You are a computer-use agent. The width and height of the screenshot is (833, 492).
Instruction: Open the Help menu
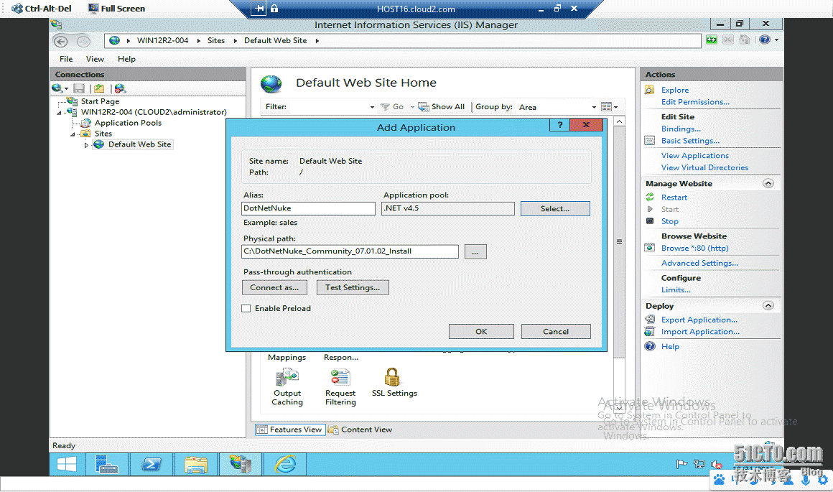126,59
